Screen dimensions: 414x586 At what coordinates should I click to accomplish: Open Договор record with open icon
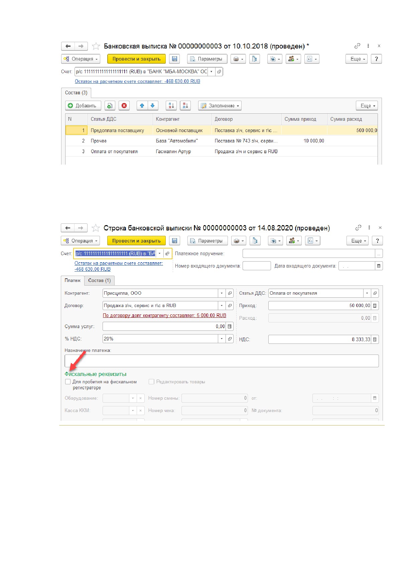(230, 306)
